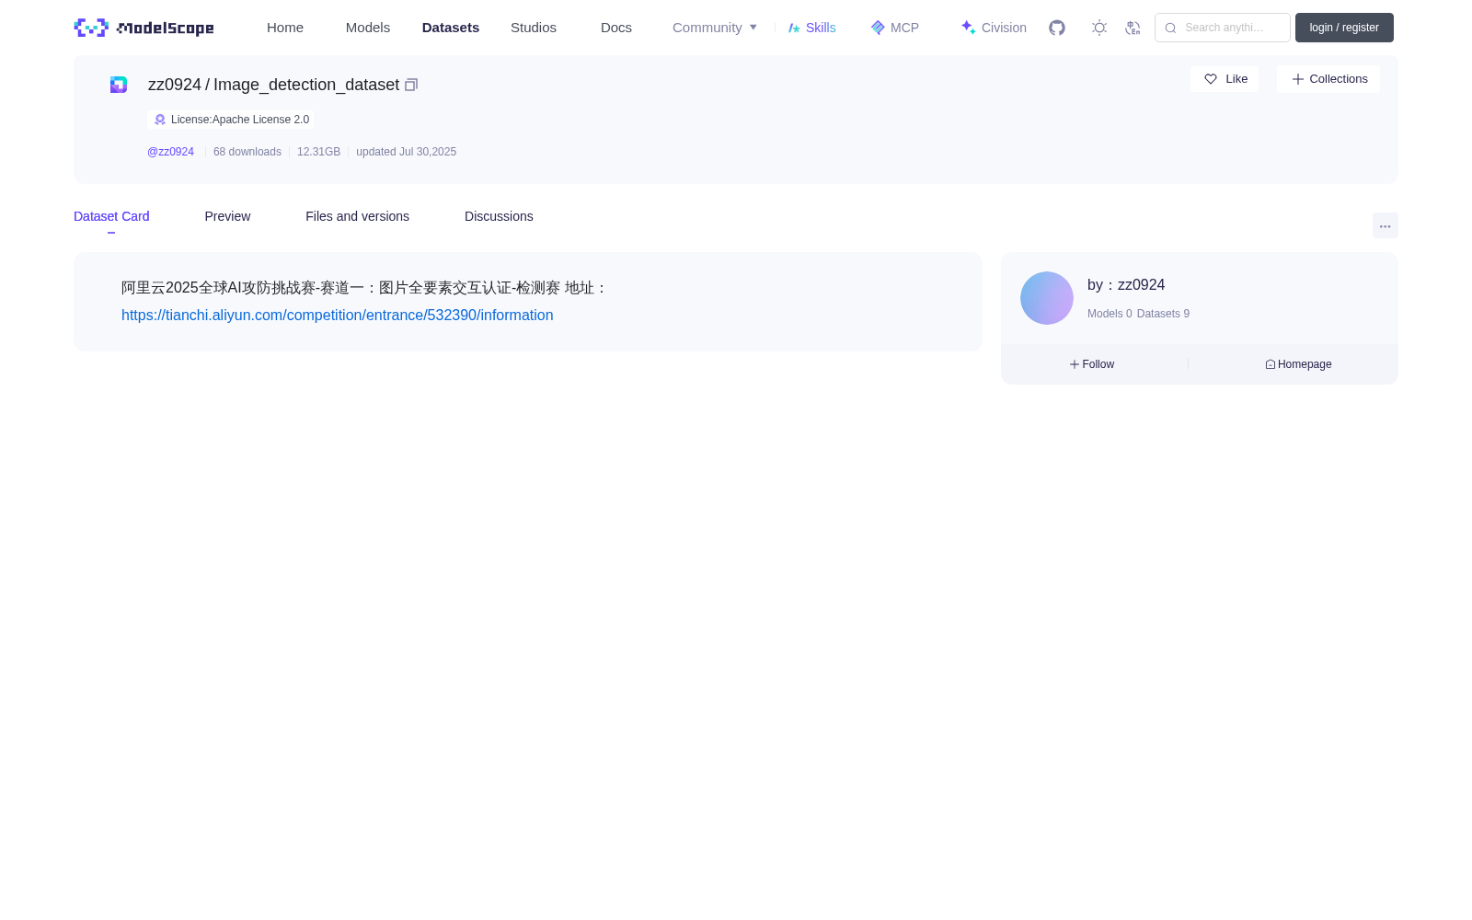This screenshot has height=920, width=1472.
Task: Expand the Community dropdown menu
Action: tap(715, 28)
